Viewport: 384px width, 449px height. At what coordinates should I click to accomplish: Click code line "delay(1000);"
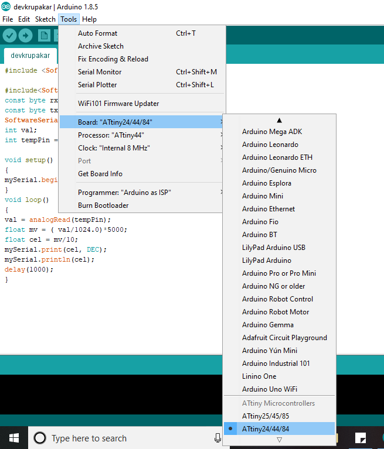29,269
